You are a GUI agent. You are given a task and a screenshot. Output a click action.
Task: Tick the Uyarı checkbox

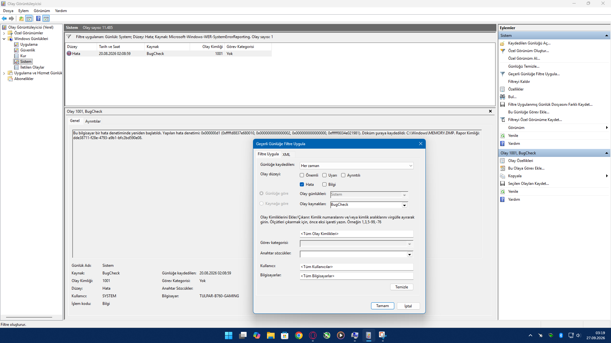click(324, 175)
